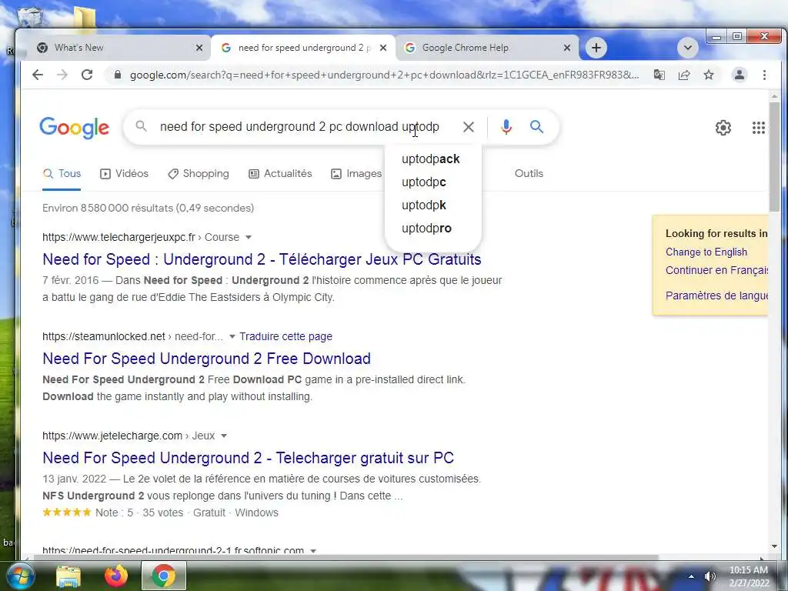This screenshot has height=591, width=788.
Task: Open the folder icon on the desktop
Action: click(x=85, y=18)
